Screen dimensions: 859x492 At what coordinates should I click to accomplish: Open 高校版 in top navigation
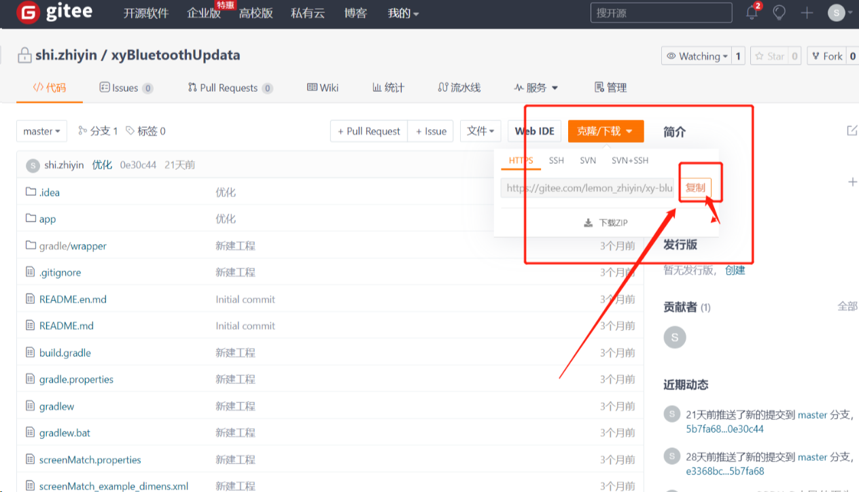256,13
